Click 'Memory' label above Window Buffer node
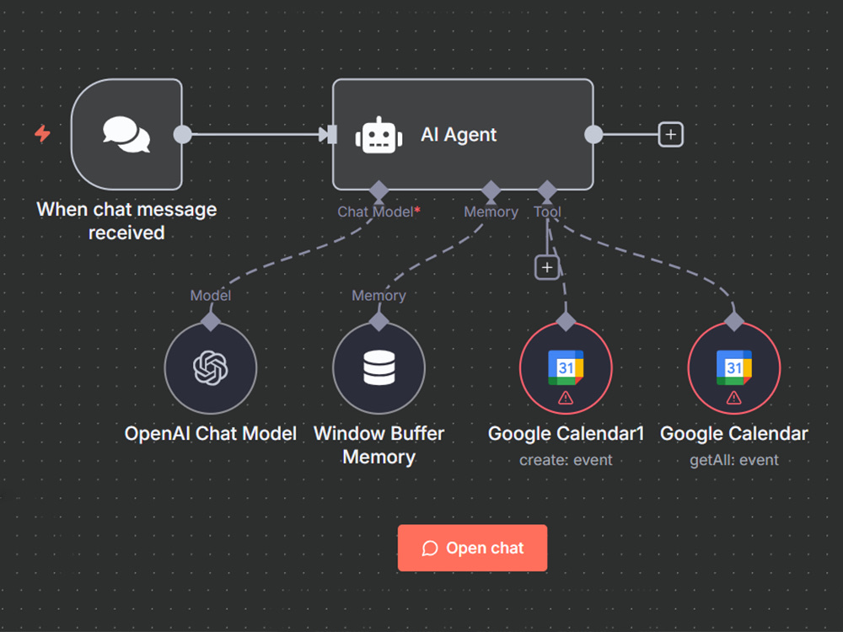The height and width of the screenshot is (632, 843). [379, 296]
